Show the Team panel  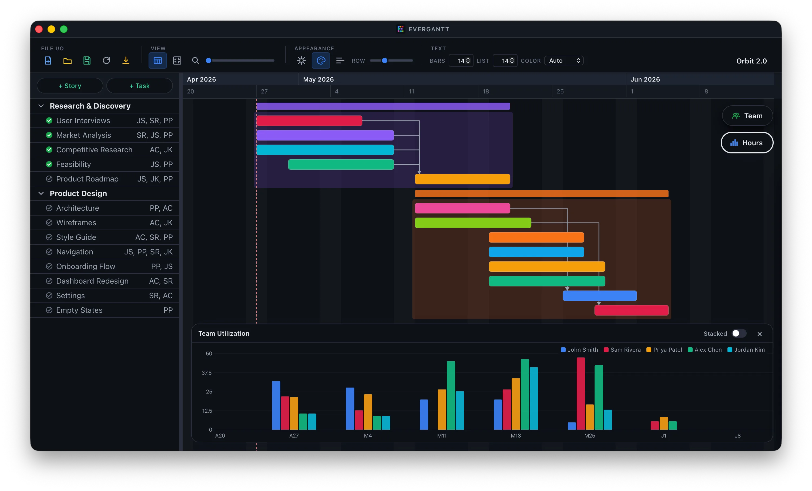[x=747, y=116]
